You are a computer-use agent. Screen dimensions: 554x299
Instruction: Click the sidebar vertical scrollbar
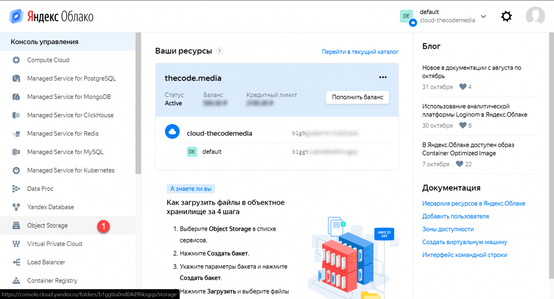click(x=138, y=103)
